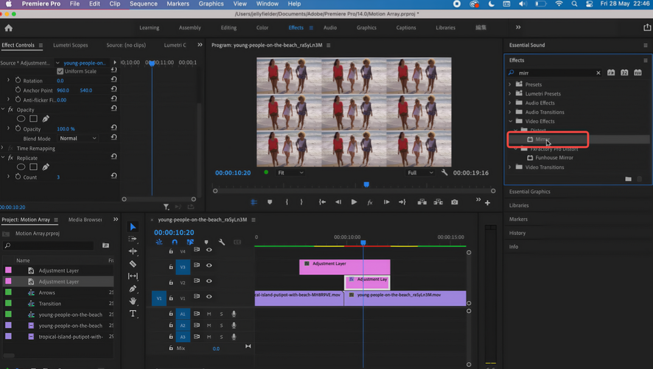Click the Home icon
The width and height of the screenshot is (653, 369).
(x=9, y=28)
